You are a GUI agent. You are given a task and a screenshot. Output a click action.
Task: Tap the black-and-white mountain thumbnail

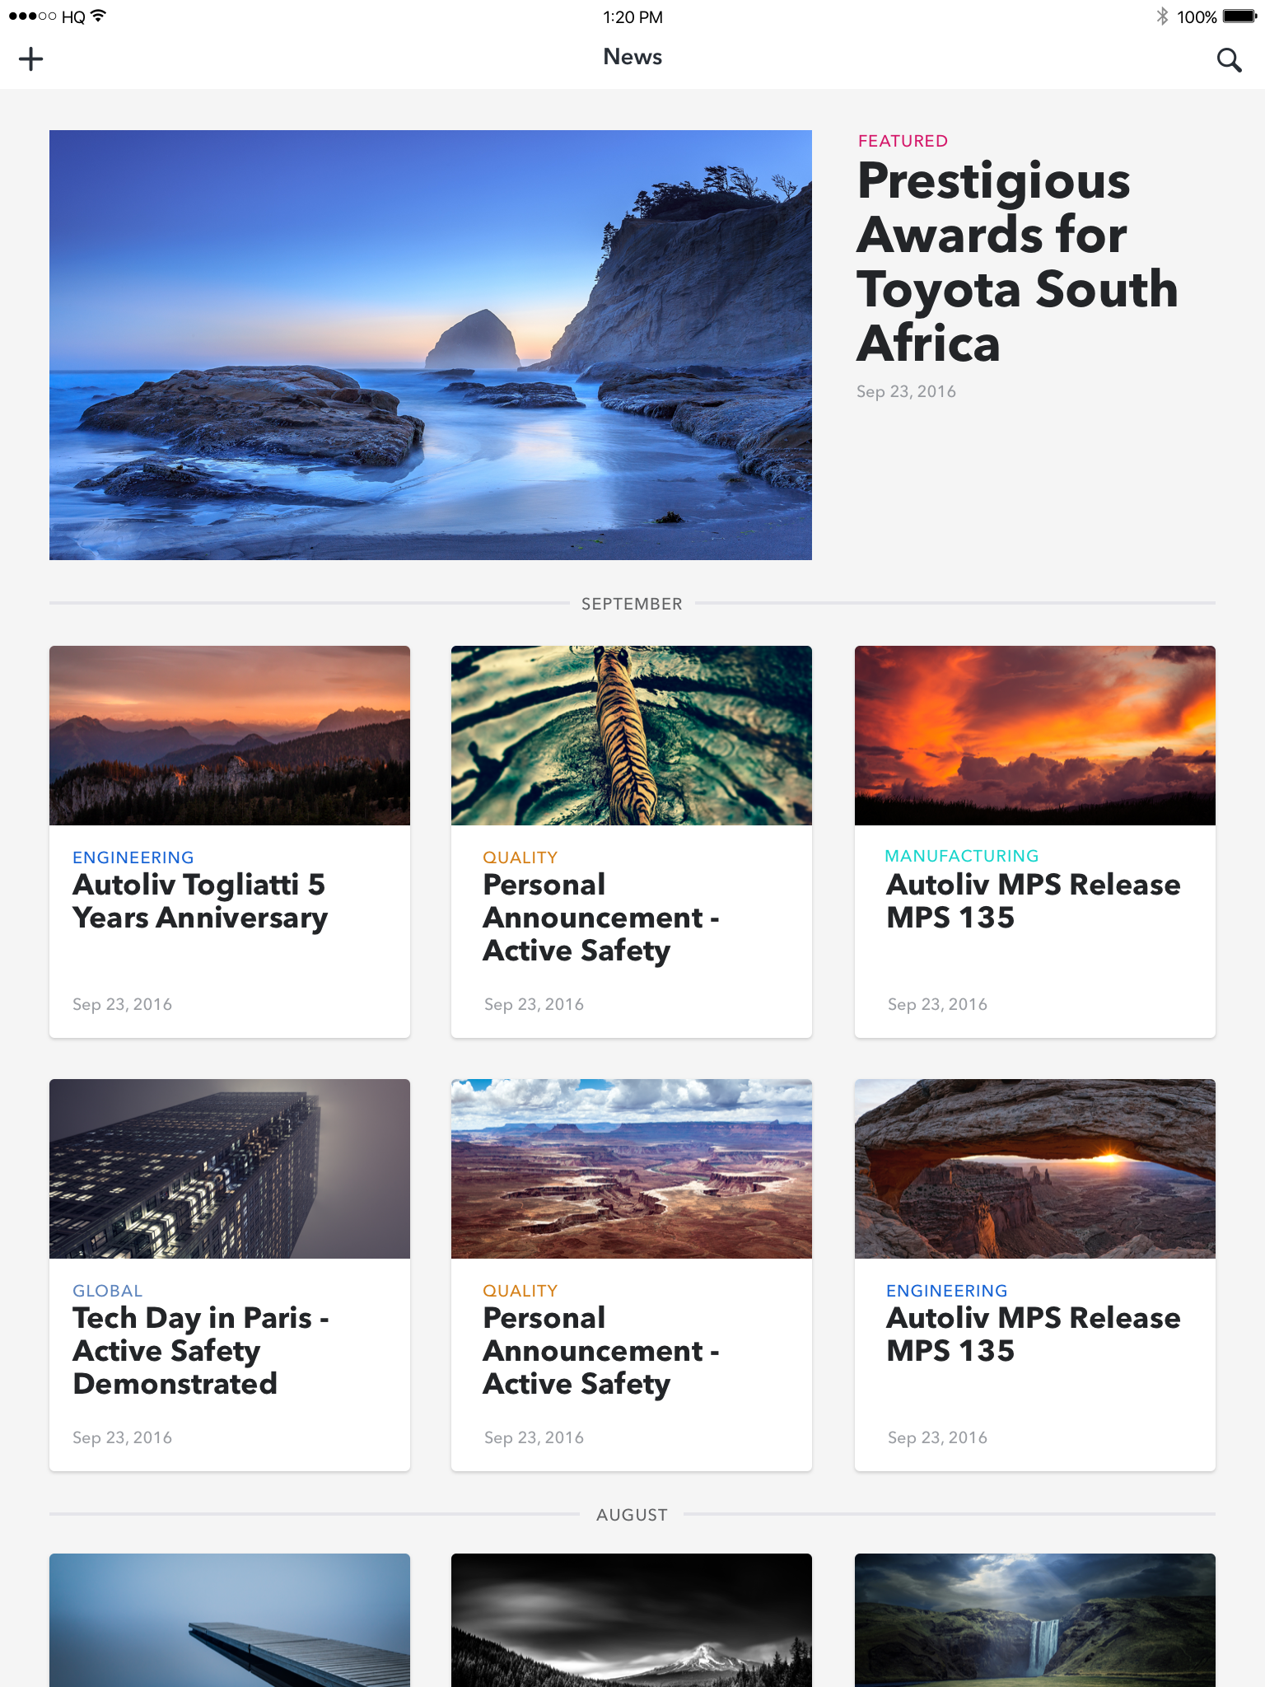tap(631, 1619)
